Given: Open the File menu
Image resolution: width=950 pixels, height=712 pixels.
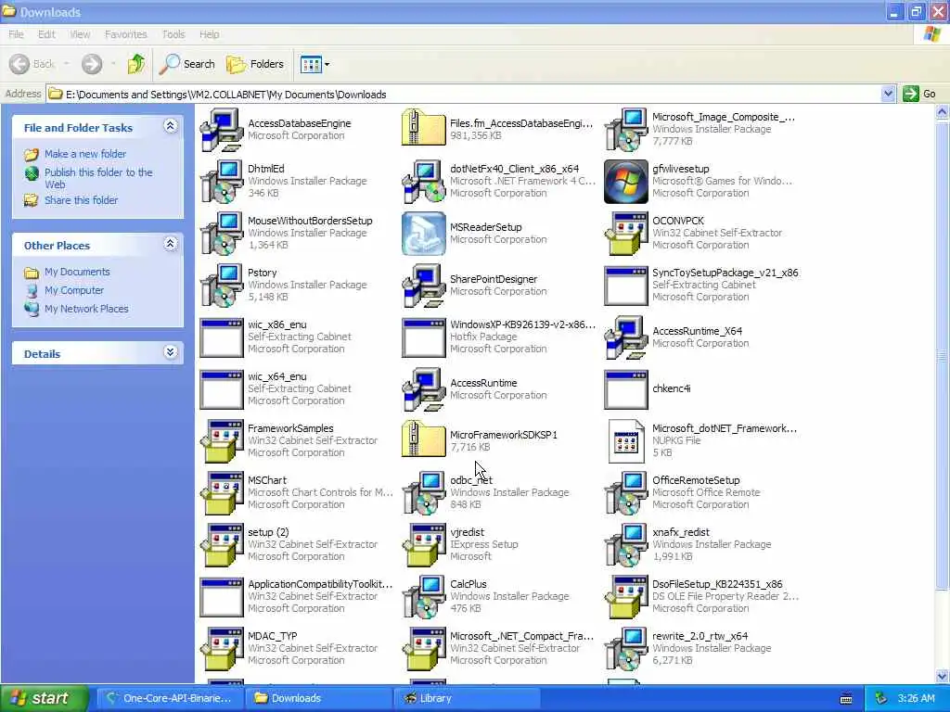Looking at the screenshot, I should [16, 34].
